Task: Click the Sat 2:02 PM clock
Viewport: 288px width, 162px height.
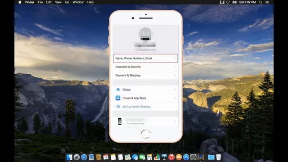Action: pyautogui.click(x=247, y=2)
